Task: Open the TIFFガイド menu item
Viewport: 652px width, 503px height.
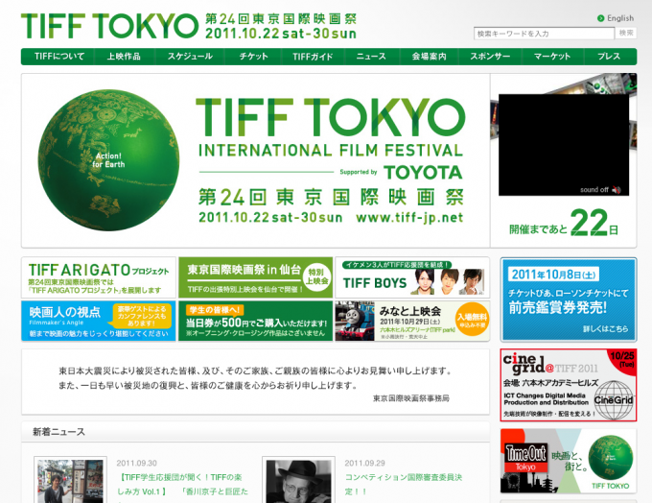Action: (x=313, y=57)
